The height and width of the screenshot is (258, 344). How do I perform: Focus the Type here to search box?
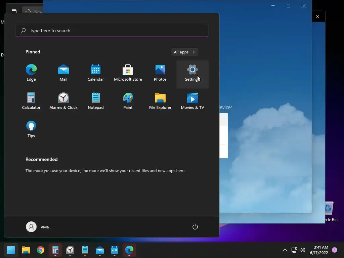click(x=112, y=31)
